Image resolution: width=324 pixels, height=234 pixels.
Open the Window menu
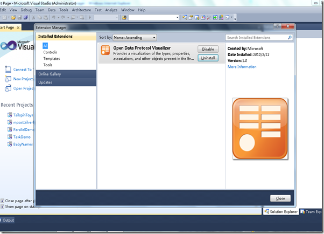[128, 10]
